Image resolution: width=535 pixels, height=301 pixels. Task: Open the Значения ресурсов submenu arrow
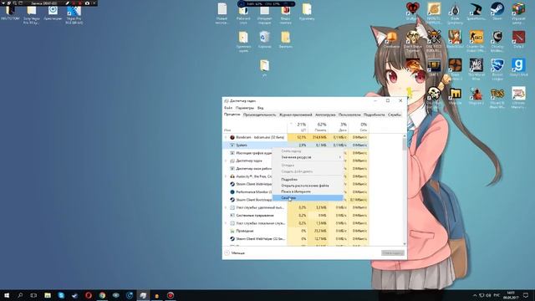[340, 157]
